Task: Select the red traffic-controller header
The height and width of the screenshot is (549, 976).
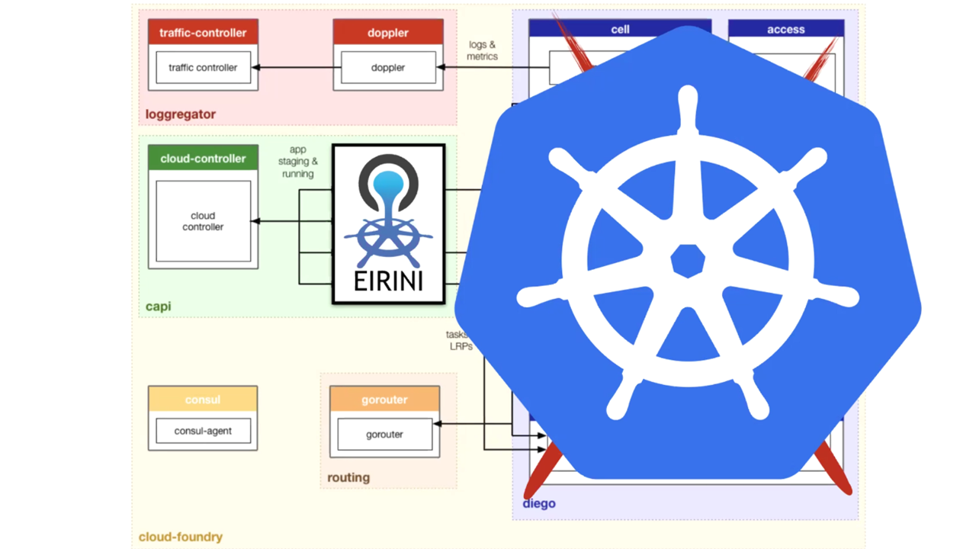Action: point(203,33)
